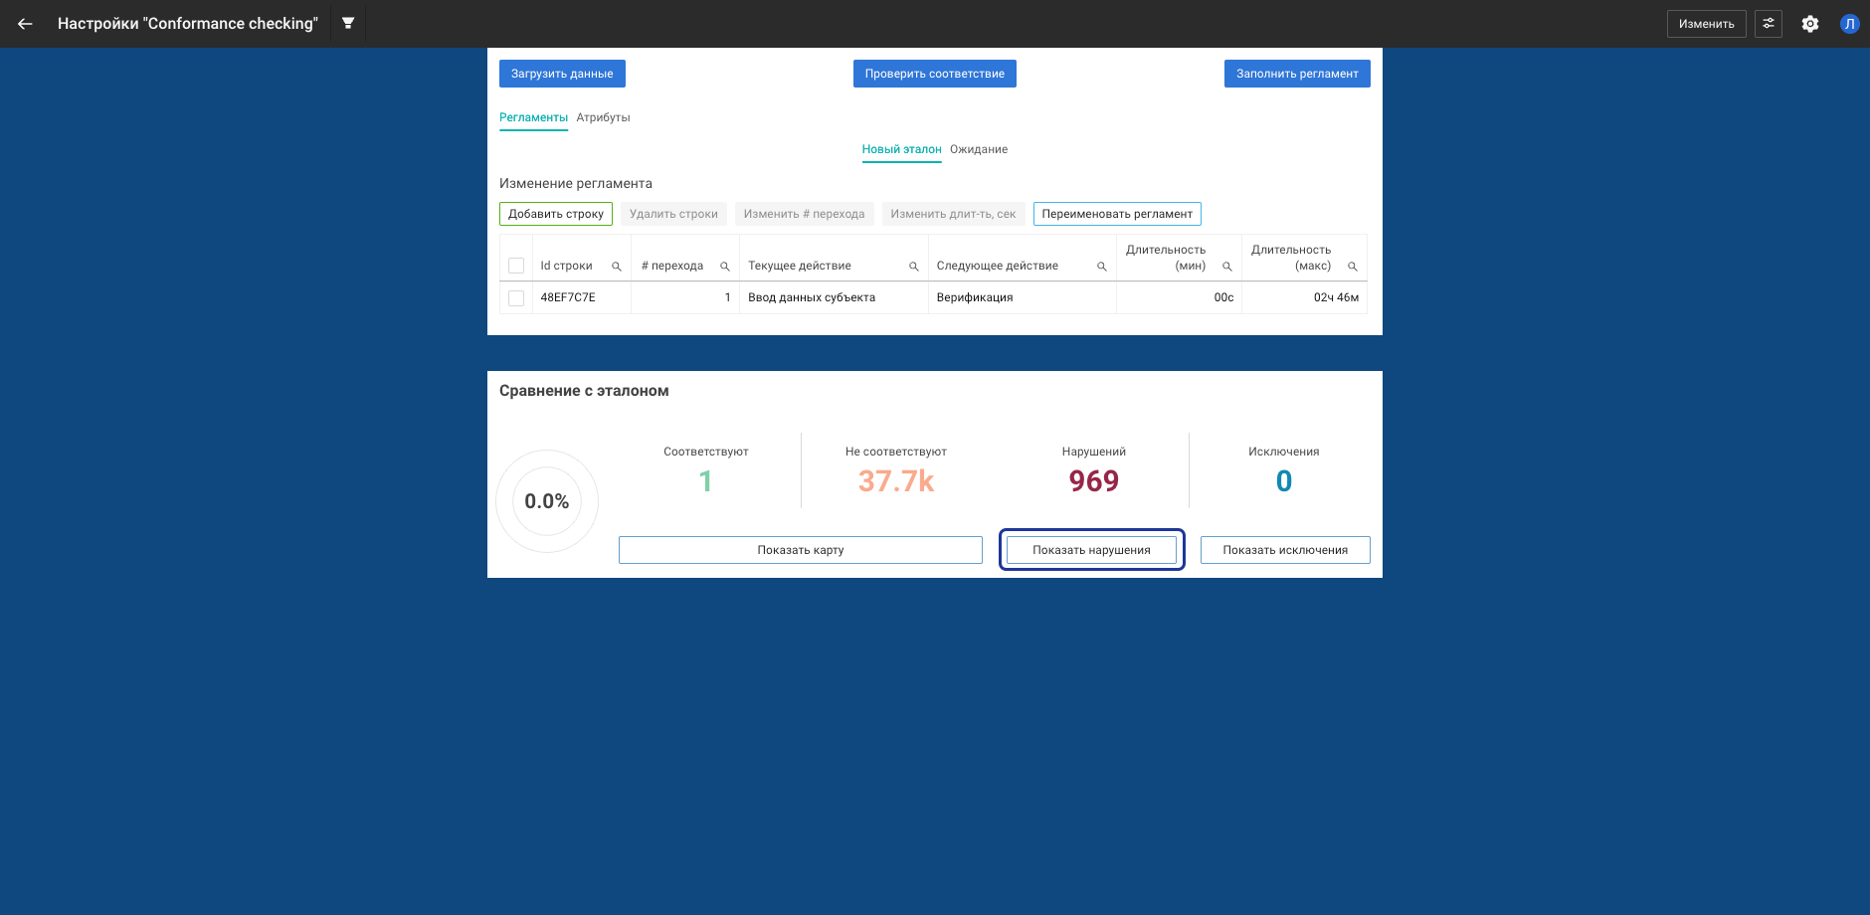Click the Проверить соответствие button
Image resolution: width=1870 pixels, height=915 pixels.
click(934, 74)
